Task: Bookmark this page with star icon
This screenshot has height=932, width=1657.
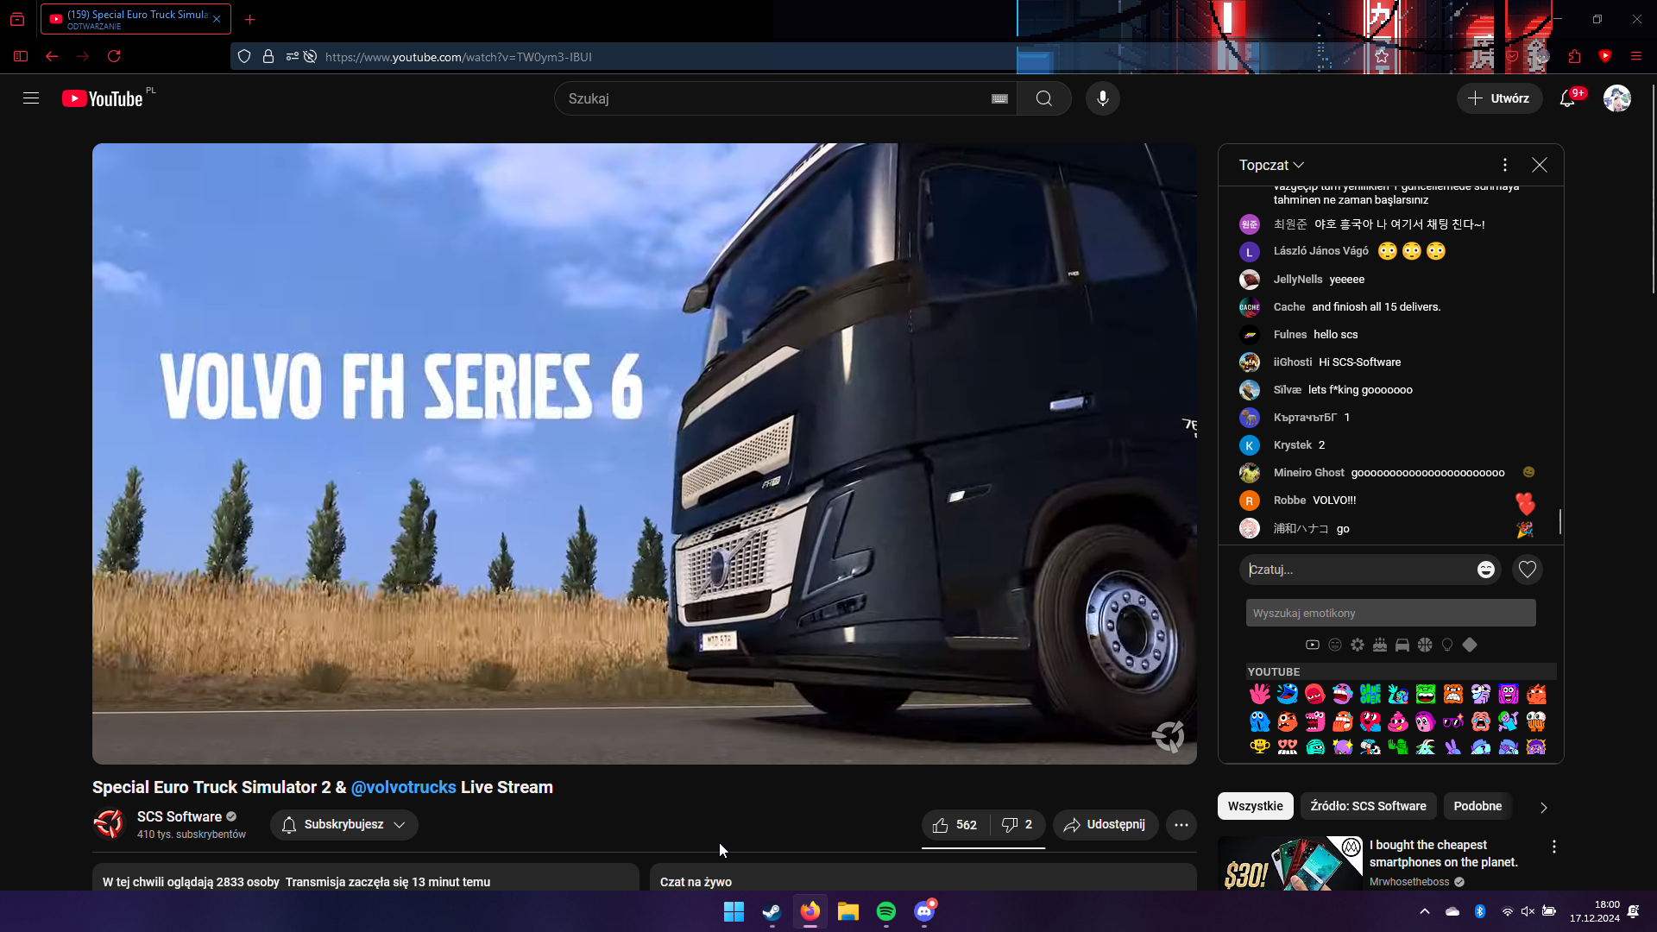Action: [1382, 56]
